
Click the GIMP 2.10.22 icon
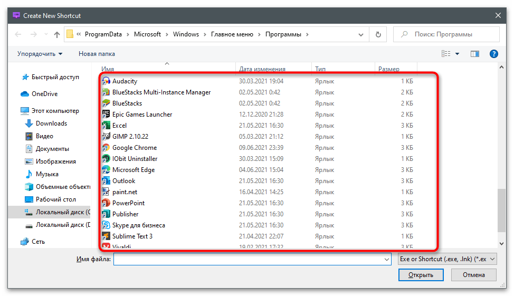coord(106,136)
